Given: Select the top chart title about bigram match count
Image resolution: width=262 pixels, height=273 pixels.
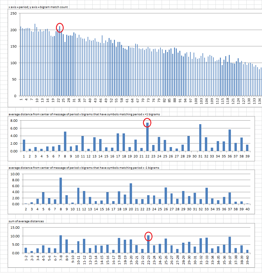Looking at the screenshot, I should [x=38, y=7].
